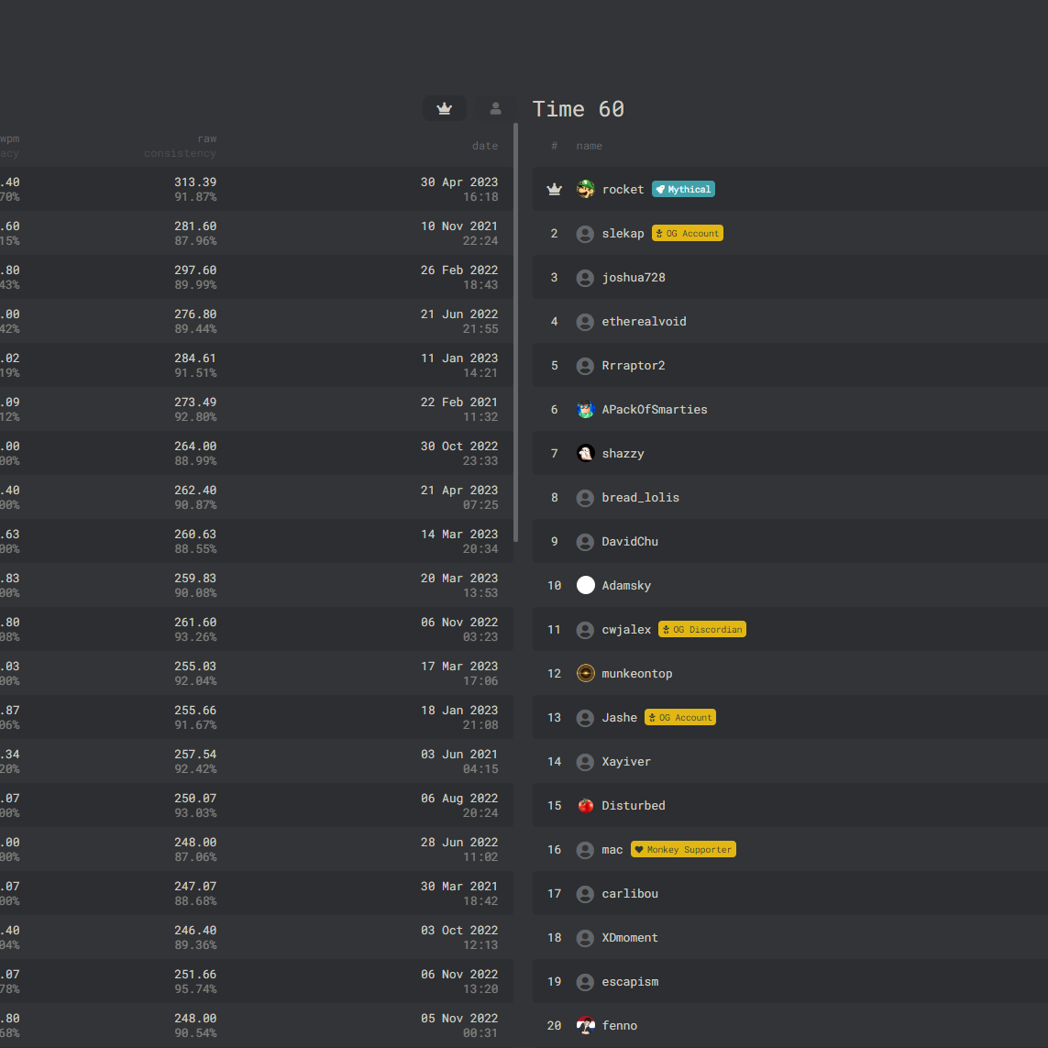Click the Mythical badge next to rocket
Screen dimensions: 1048x1048
(x=683, y=190)
